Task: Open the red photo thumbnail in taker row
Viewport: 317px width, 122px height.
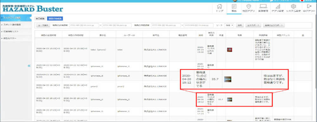Action: (229, 49)
